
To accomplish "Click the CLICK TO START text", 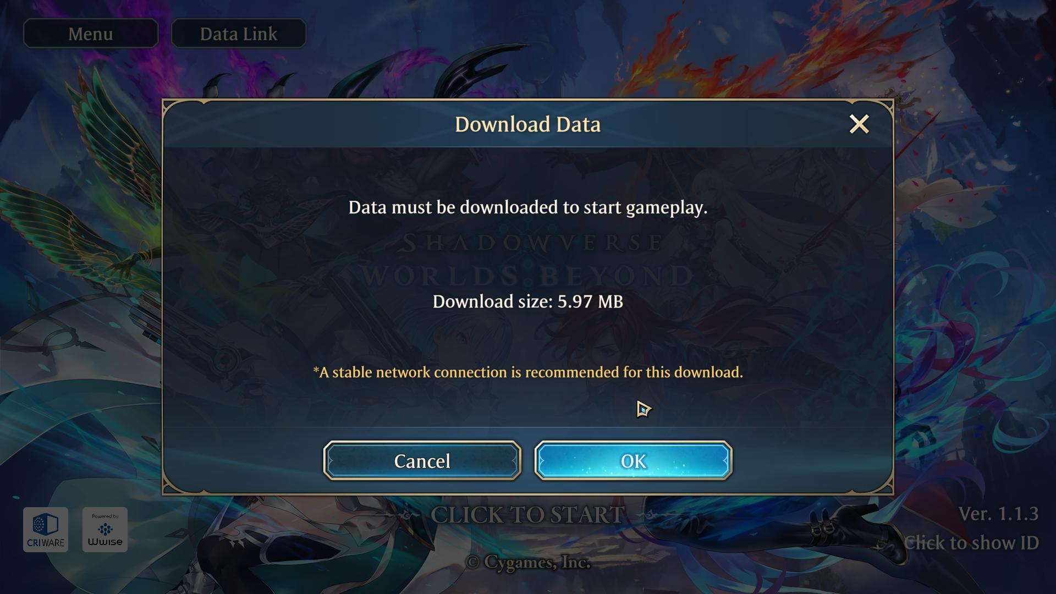I will 527,515.
